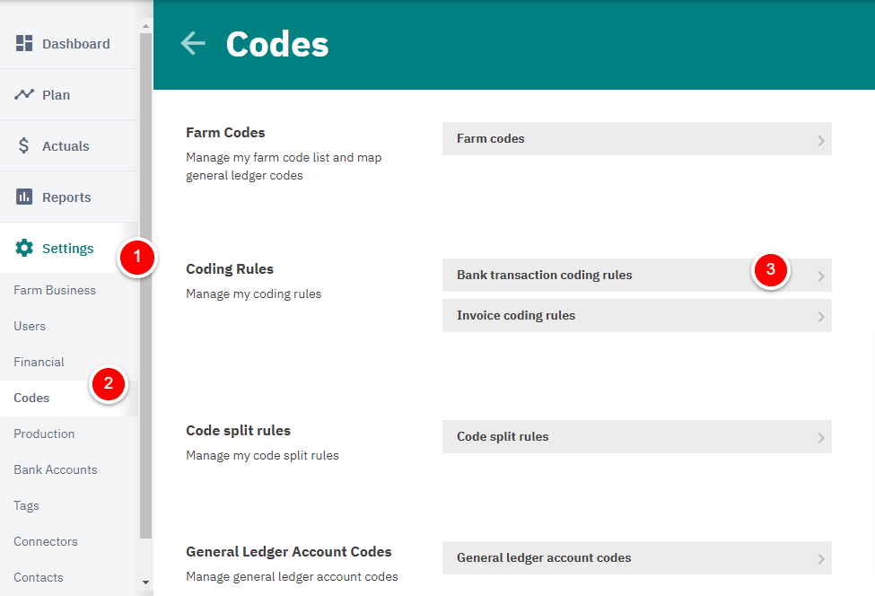Click the dollar-sign Actuals icon
Image resolution: width=875 pixels, height=596 pixels.
click(x=25, y=145)
